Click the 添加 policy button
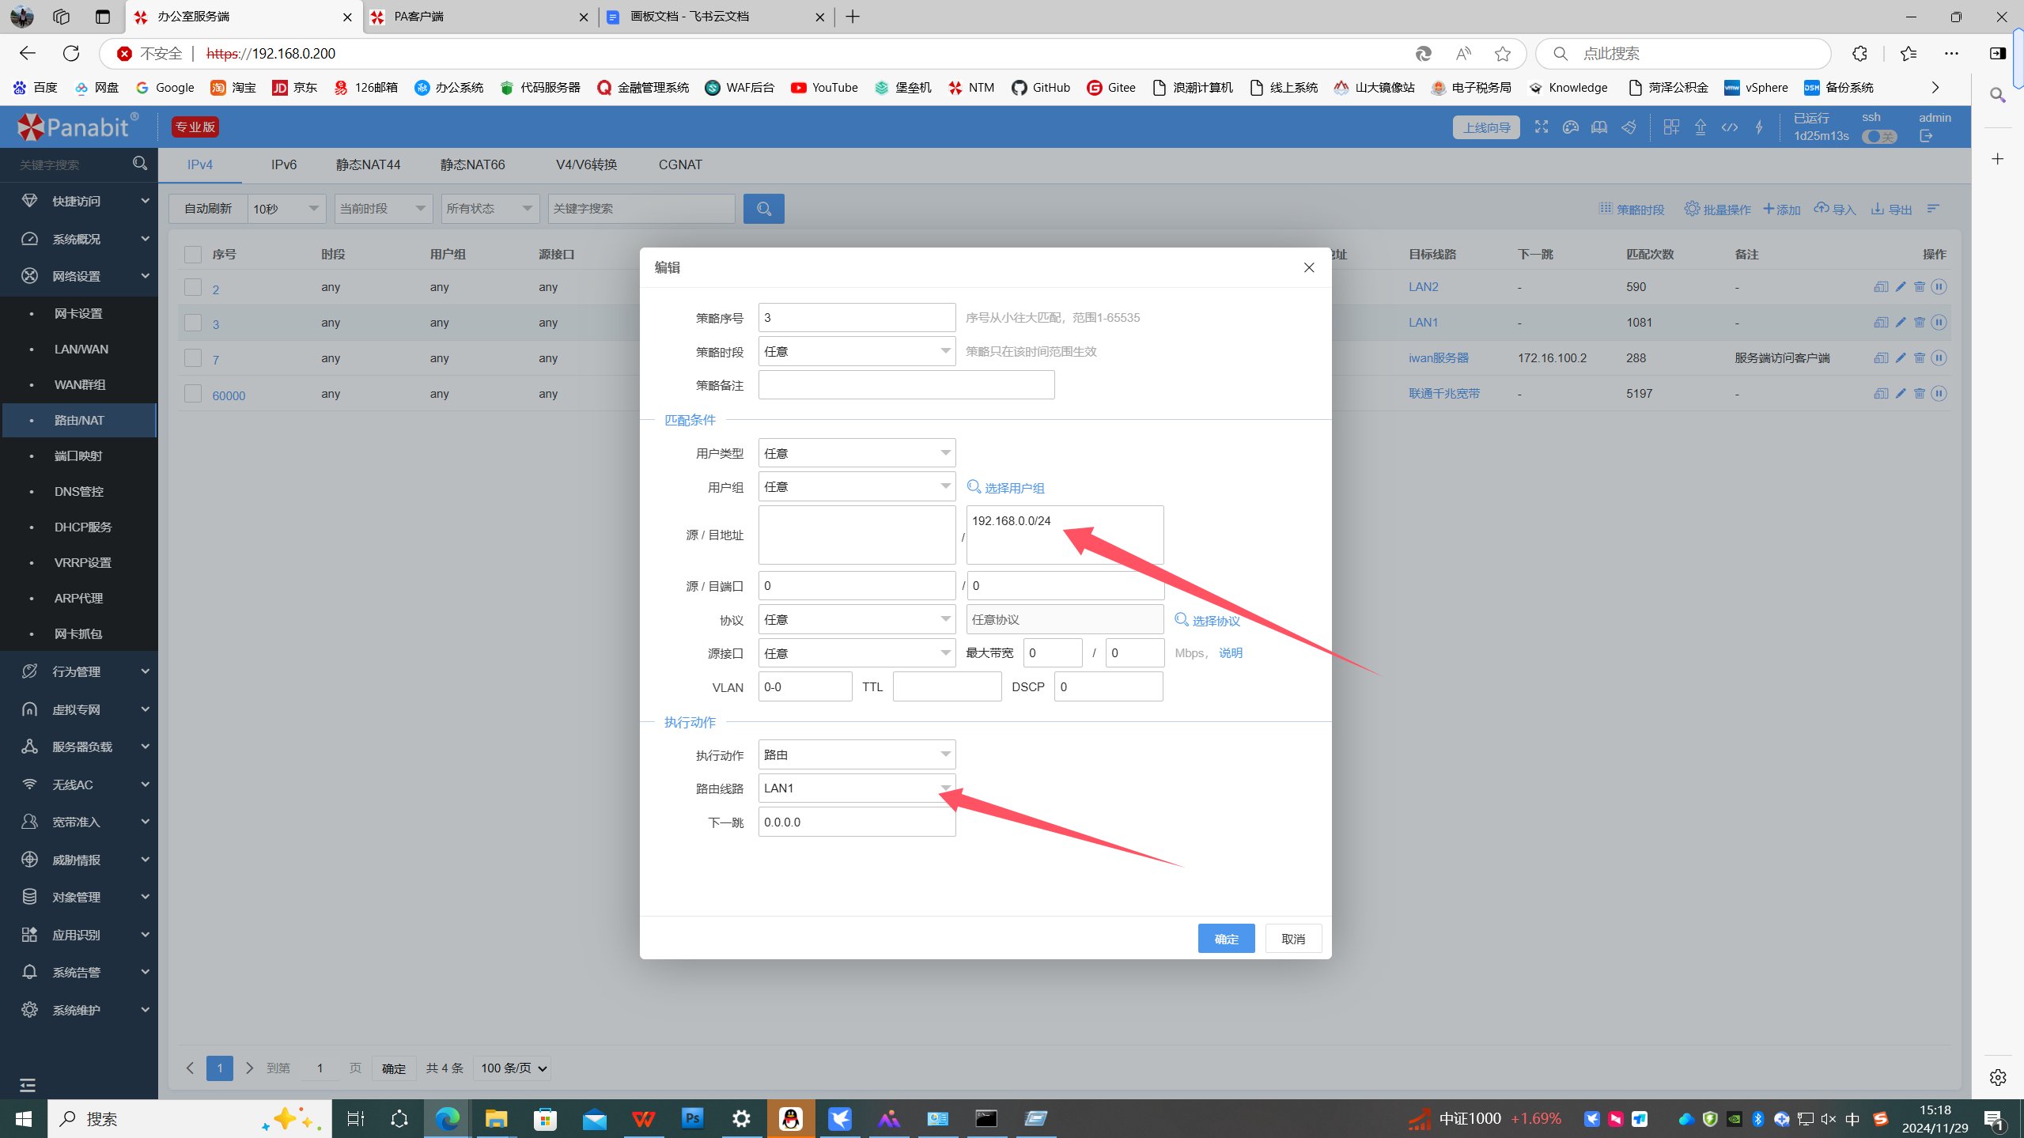2024x1138 pixels. (1781, 209)
